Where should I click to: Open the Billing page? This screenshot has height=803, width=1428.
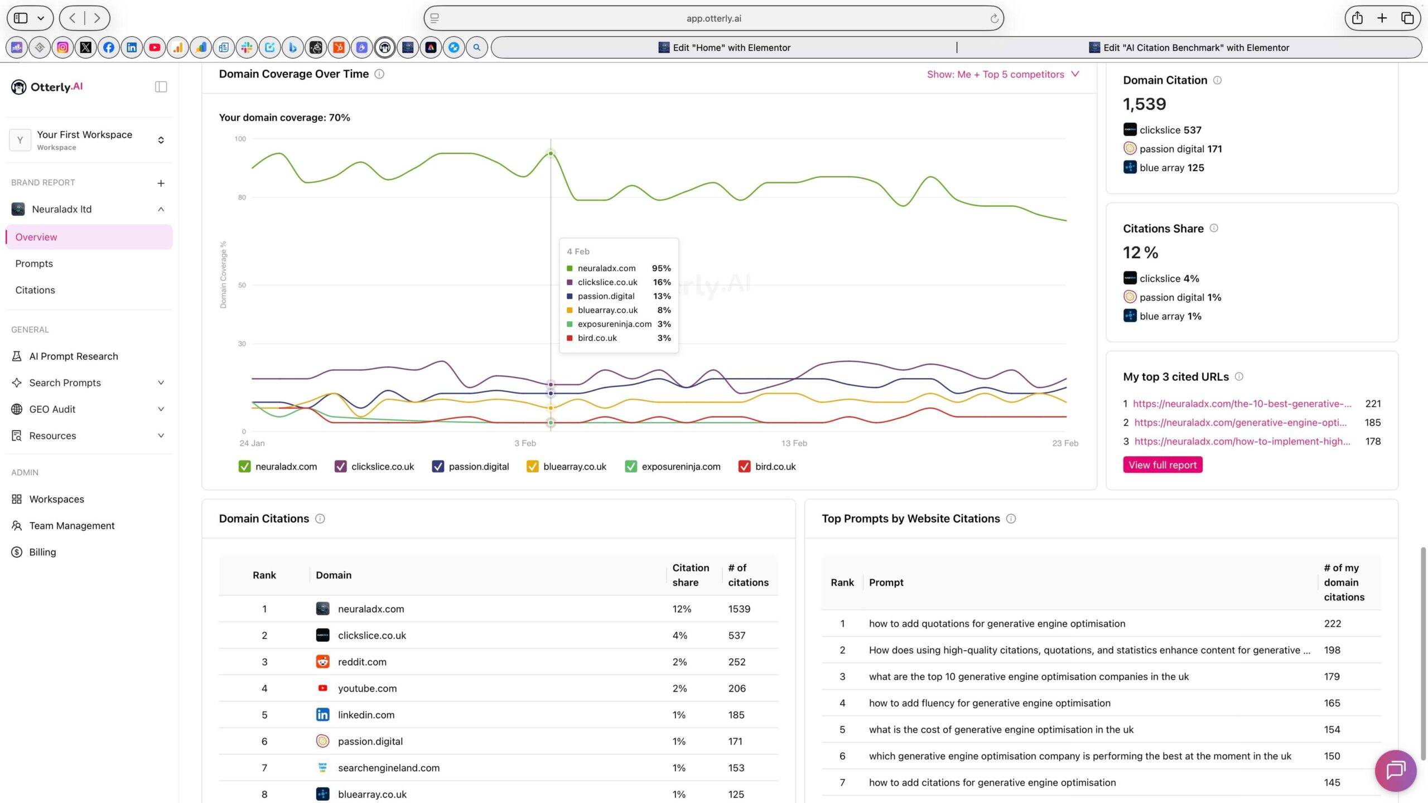(x=43, y=552)
